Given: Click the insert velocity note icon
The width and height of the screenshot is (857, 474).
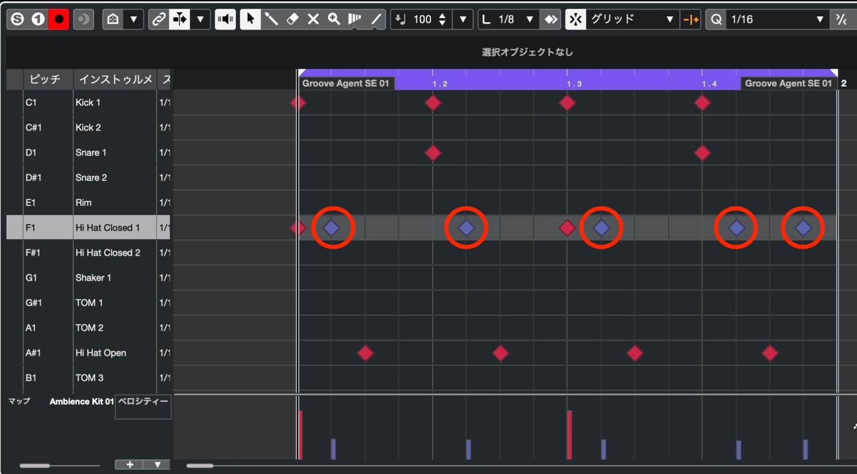Looking at the screenshot, I should coord(401,19).
